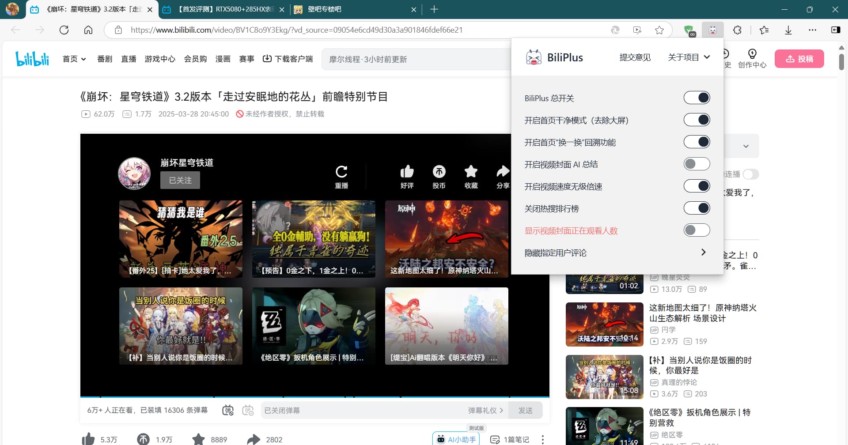Click the bilibili logo
Viewport: 848px width, 445px height.
32,59
